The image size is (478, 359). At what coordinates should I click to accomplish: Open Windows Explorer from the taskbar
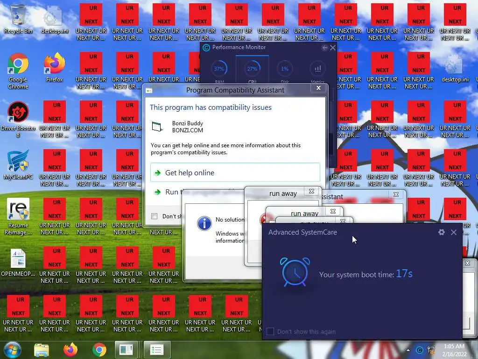(42, 350)
